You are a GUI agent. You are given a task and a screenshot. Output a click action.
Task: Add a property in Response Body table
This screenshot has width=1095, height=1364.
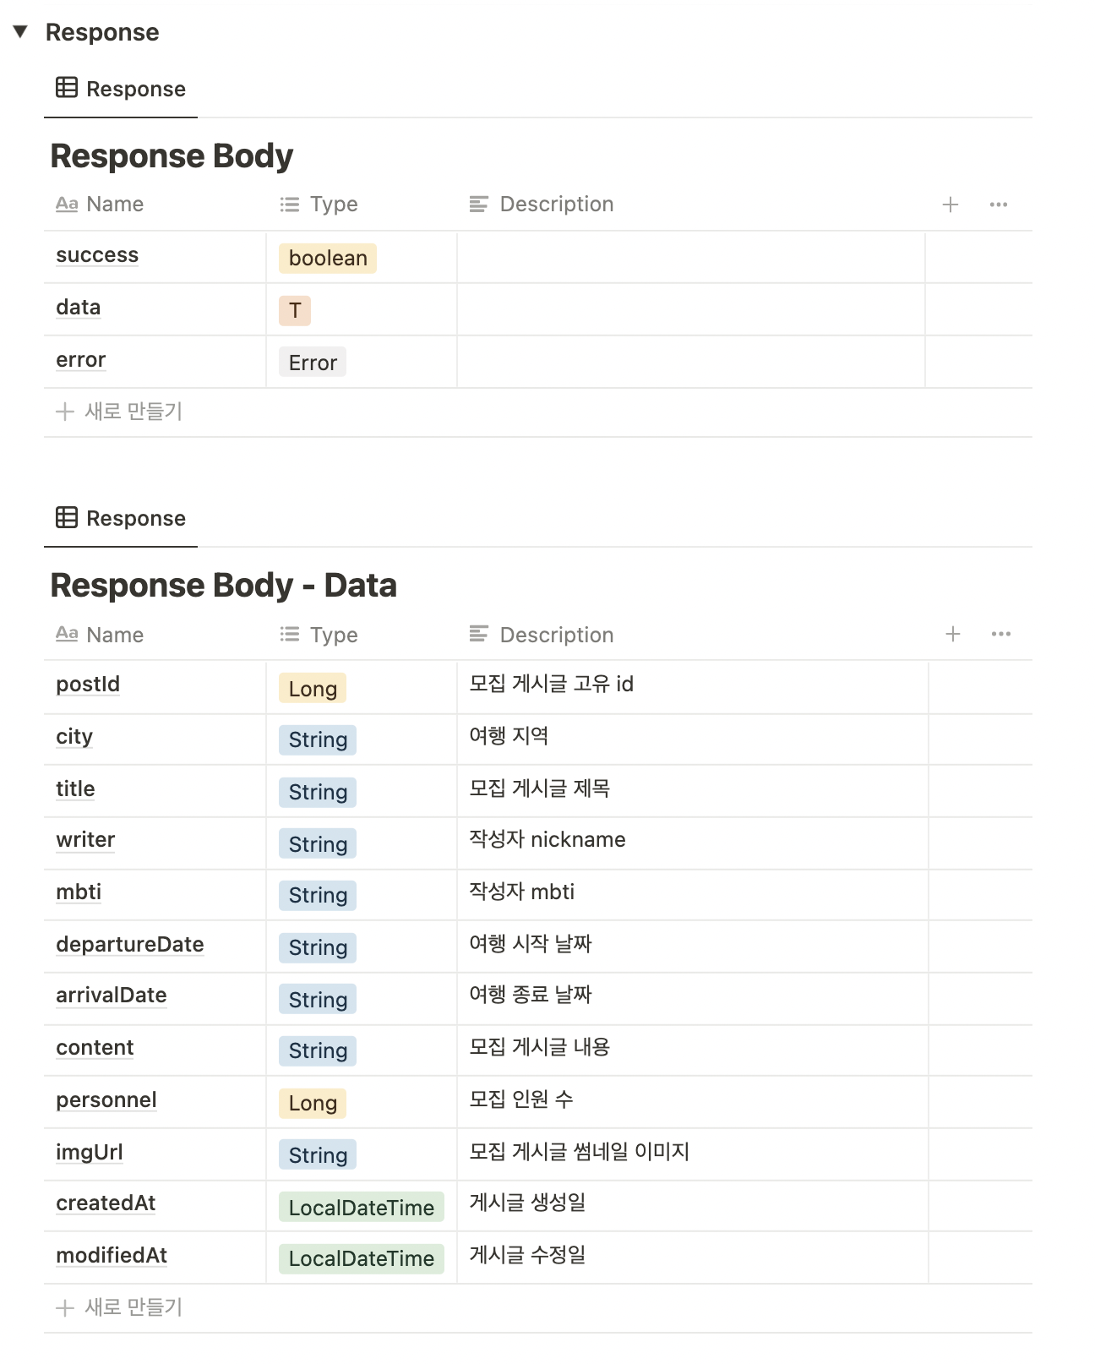[x=951, y=205]
